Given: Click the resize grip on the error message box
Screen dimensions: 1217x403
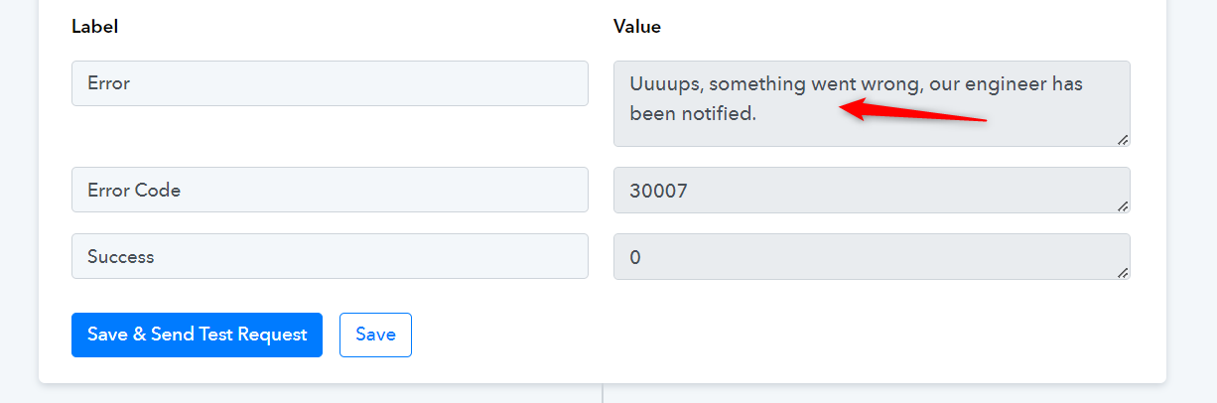Looking at the screenshot, I should point(1122,139).
